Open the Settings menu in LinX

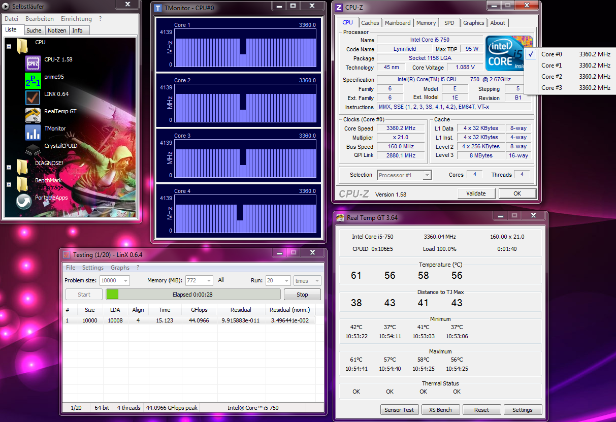tap(93, 268)
